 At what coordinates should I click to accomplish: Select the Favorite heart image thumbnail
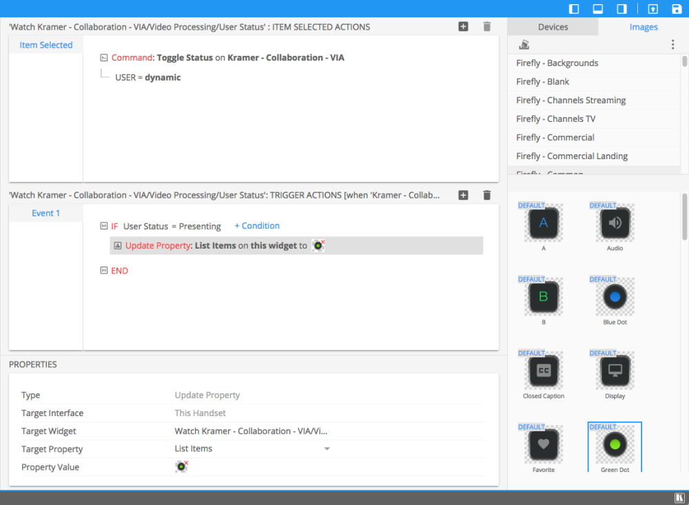click(544, 445)
